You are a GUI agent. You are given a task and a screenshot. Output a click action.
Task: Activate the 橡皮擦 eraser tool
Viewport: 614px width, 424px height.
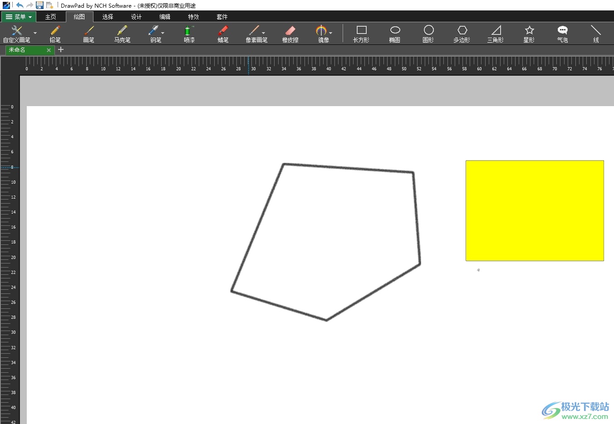click(290, 34)
